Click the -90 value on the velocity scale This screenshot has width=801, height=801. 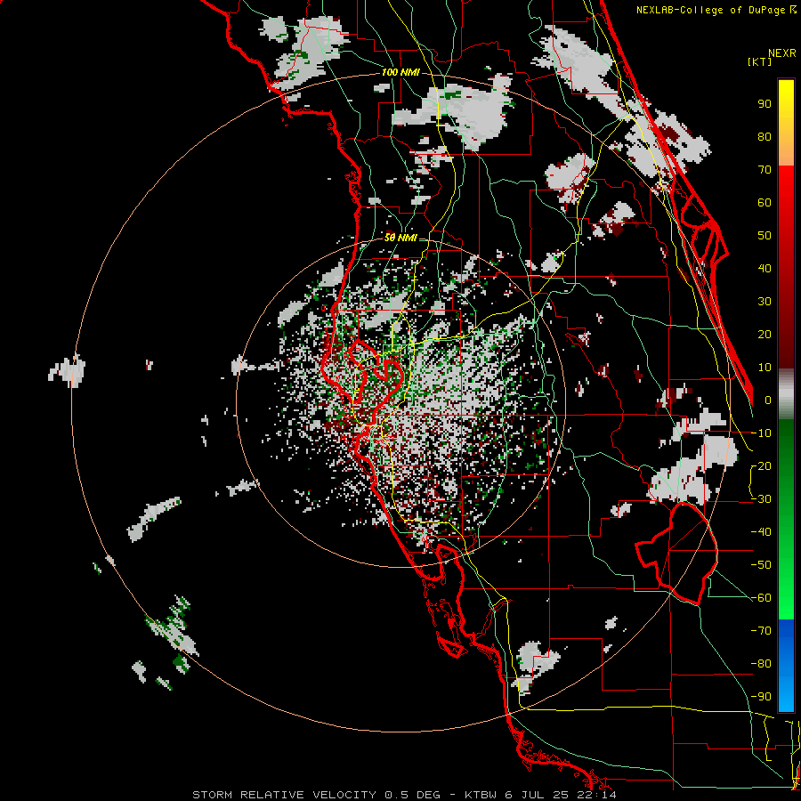[x=761, y=697]
